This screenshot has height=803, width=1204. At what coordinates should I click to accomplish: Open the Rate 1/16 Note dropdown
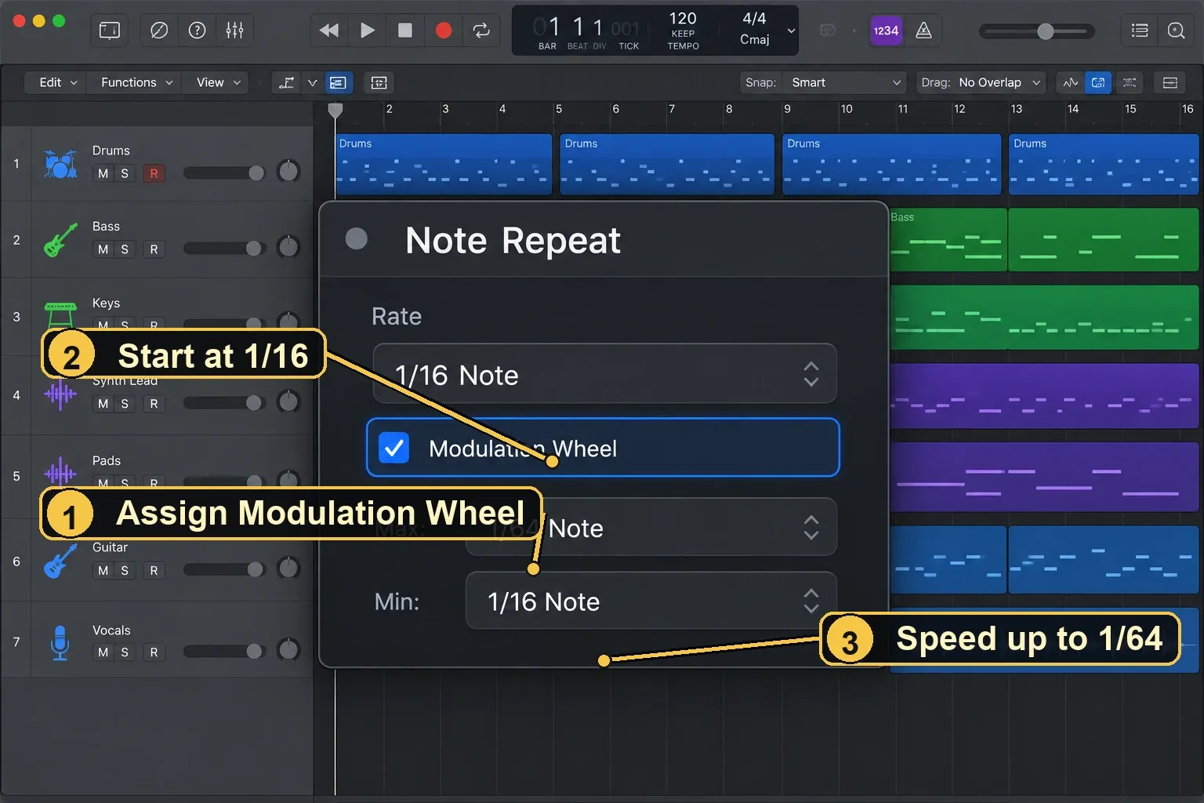604,374
